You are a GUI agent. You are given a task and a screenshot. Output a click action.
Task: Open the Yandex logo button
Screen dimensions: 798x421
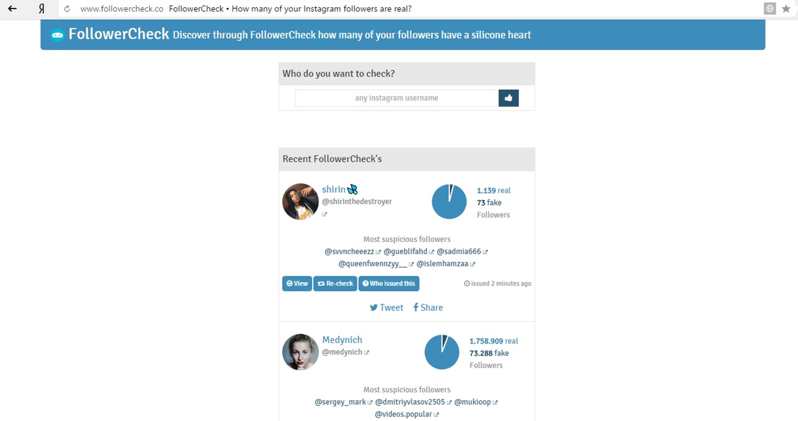pyautogui.click(x=42, y=8)
